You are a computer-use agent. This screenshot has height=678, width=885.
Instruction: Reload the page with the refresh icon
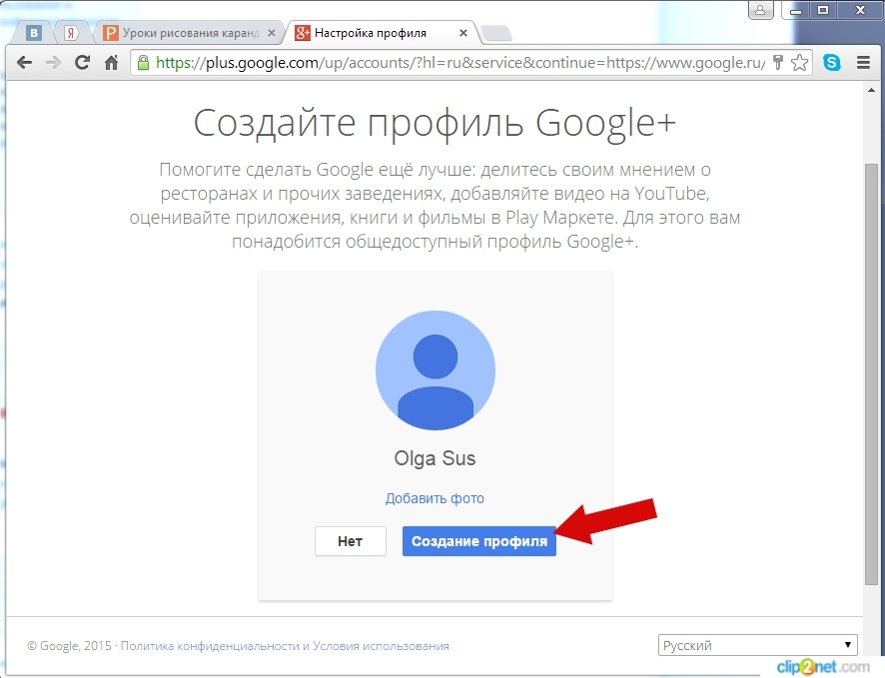(82, 62)
